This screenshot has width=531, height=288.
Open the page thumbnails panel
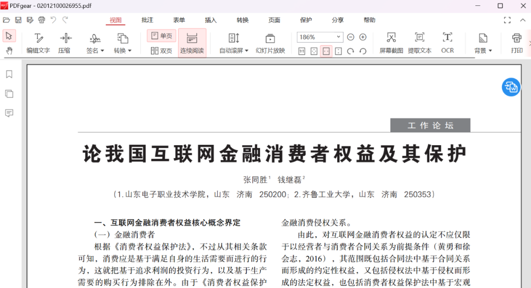pos(8,93)
